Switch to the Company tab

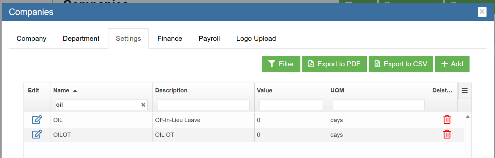click(x=31, y=39)
